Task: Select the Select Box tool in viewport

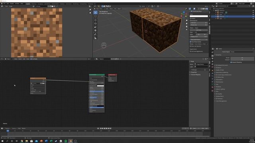Action: 96,13
